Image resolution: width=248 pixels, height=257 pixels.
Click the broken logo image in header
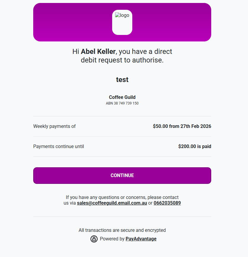click(x=122, y=16)
